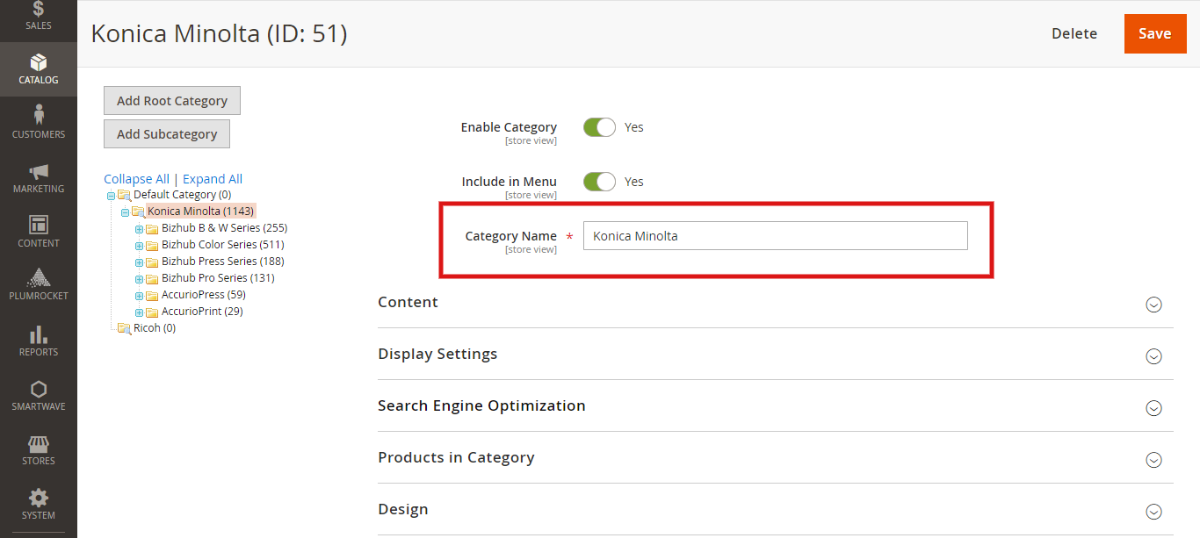Click the Save button
This screenshot has height=538, width=1200.
(1154, 33)
